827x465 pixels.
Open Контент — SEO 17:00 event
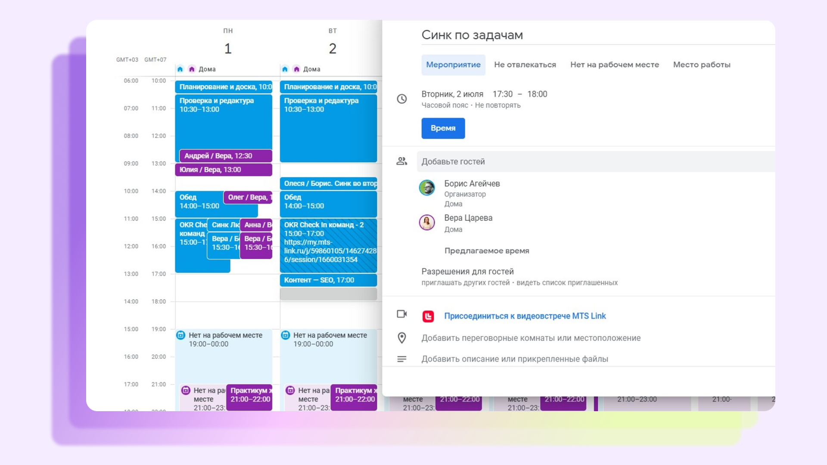pos(328,280)
